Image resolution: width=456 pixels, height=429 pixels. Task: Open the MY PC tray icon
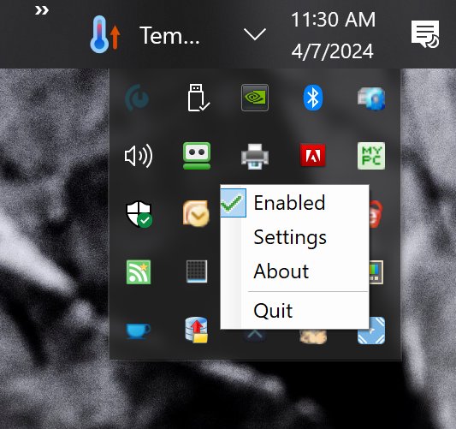[x=371, y=156]
